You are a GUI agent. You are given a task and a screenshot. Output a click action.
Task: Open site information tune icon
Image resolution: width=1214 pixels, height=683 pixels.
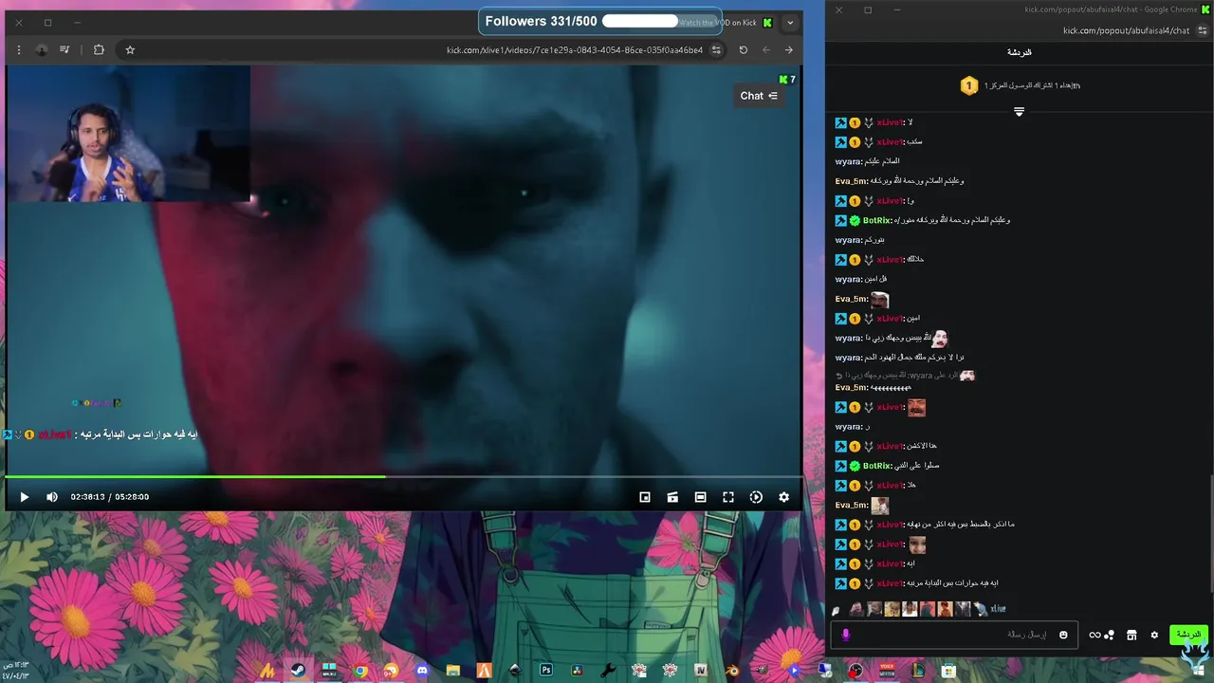click(x=717, y=50)
